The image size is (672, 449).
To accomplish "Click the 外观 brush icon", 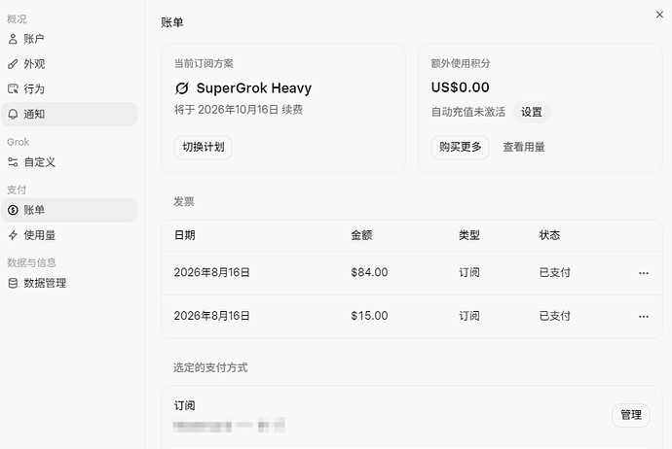I will (x=13, y=64).
